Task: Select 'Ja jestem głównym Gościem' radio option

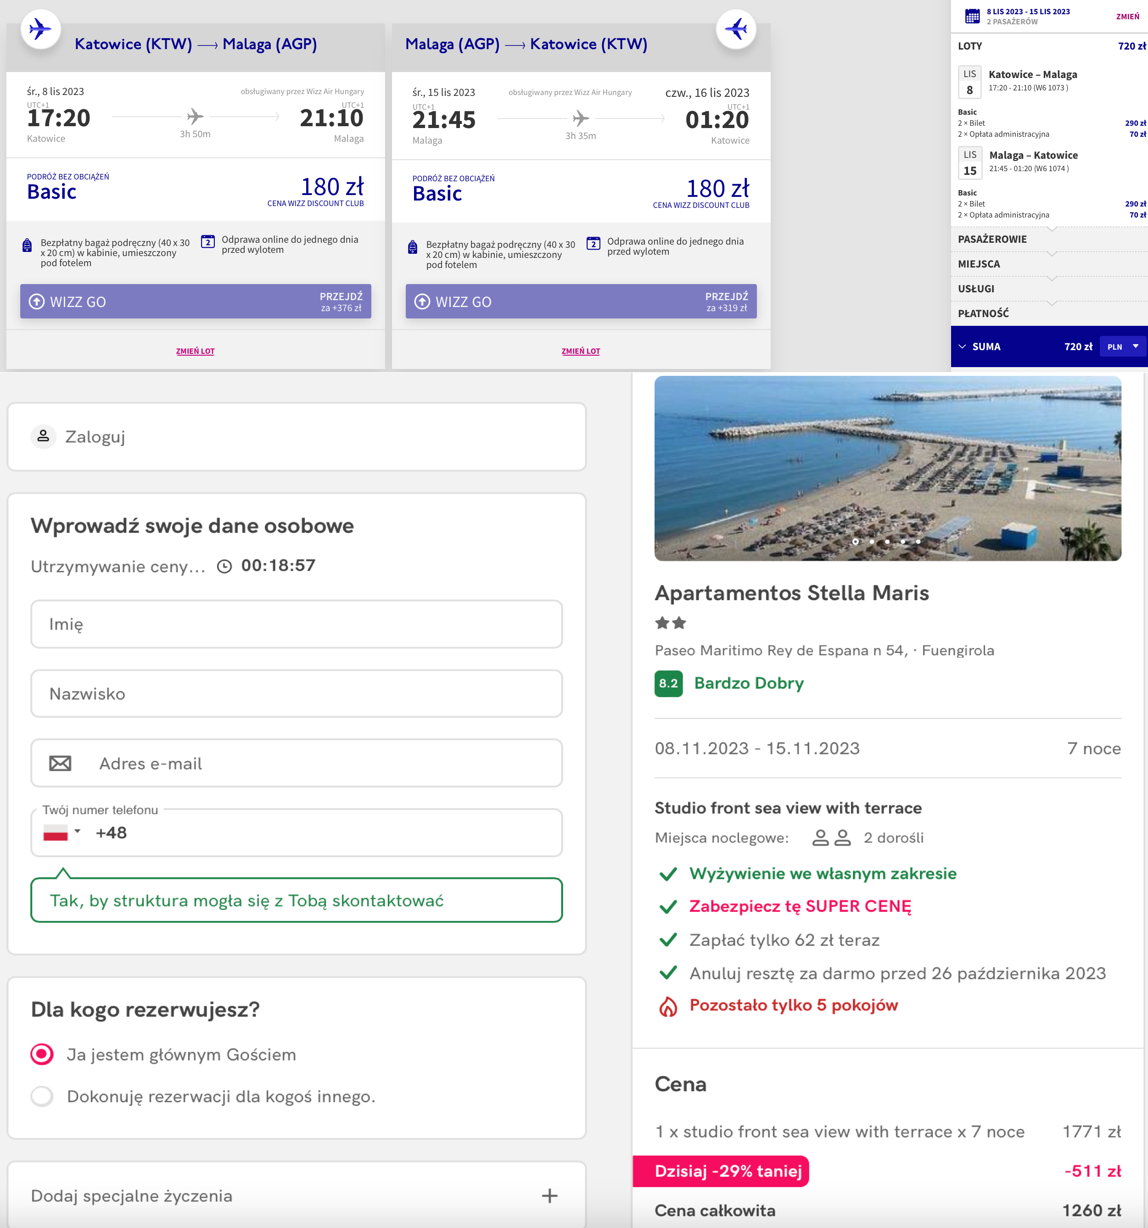Action: pos(42,1054)
